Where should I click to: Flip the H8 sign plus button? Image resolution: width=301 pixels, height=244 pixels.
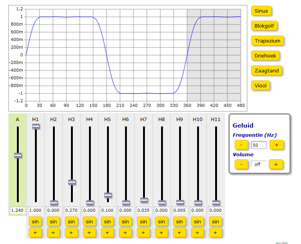click(161, 233)
